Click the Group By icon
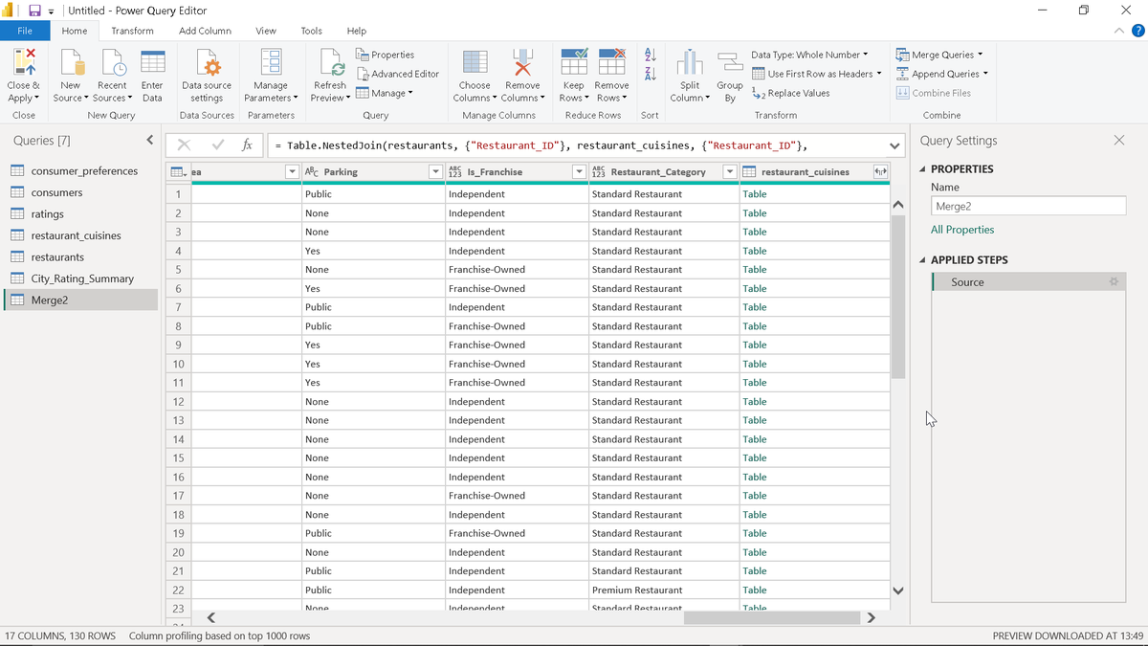Viewport: 1148px width, 646px height. click(x=730, y=61)
